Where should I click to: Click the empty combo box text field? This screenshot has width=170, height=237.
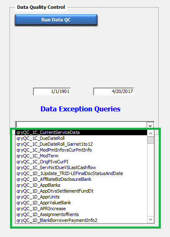pyautogui.click(x=81, y=125)
